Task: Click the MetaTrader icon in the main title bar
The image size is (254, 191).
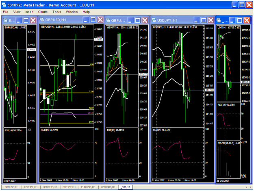Action: (x=4, y=5)
